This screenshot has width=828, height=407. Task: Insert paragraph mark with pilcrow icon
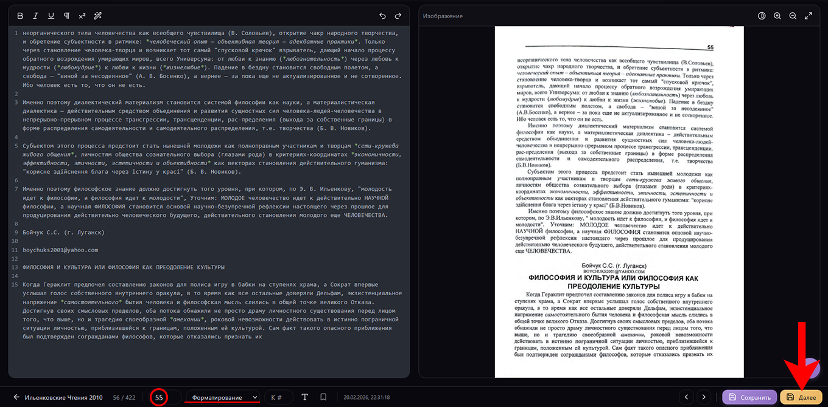pyautogui.click(x=66, y=16)
